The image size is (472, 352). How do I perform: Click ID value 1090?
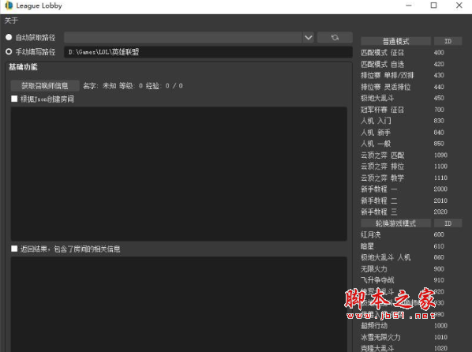pyautogui.click(x=440, y=155)
